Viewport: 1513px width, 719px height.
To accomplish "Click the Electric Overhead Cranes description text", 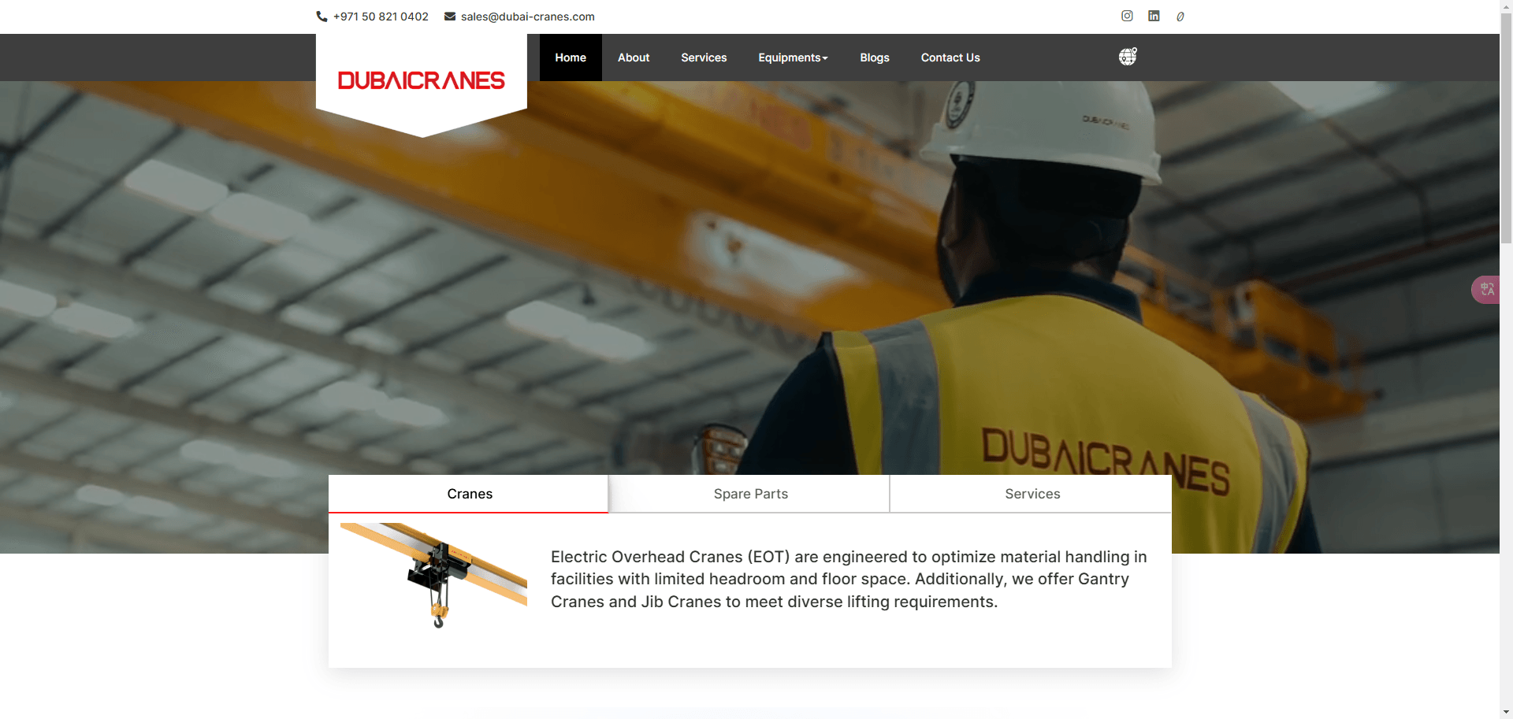I will coord(849,579).
